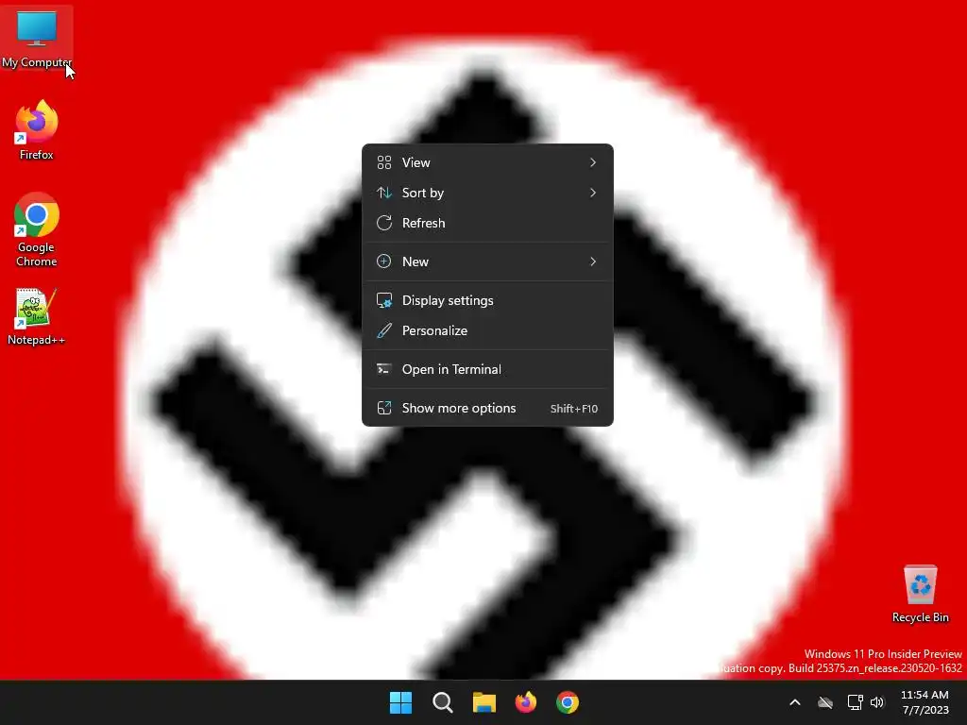
Task: Launch File Explorer from the taskbar
Action: pyautogui.click(x=484, y=702)
